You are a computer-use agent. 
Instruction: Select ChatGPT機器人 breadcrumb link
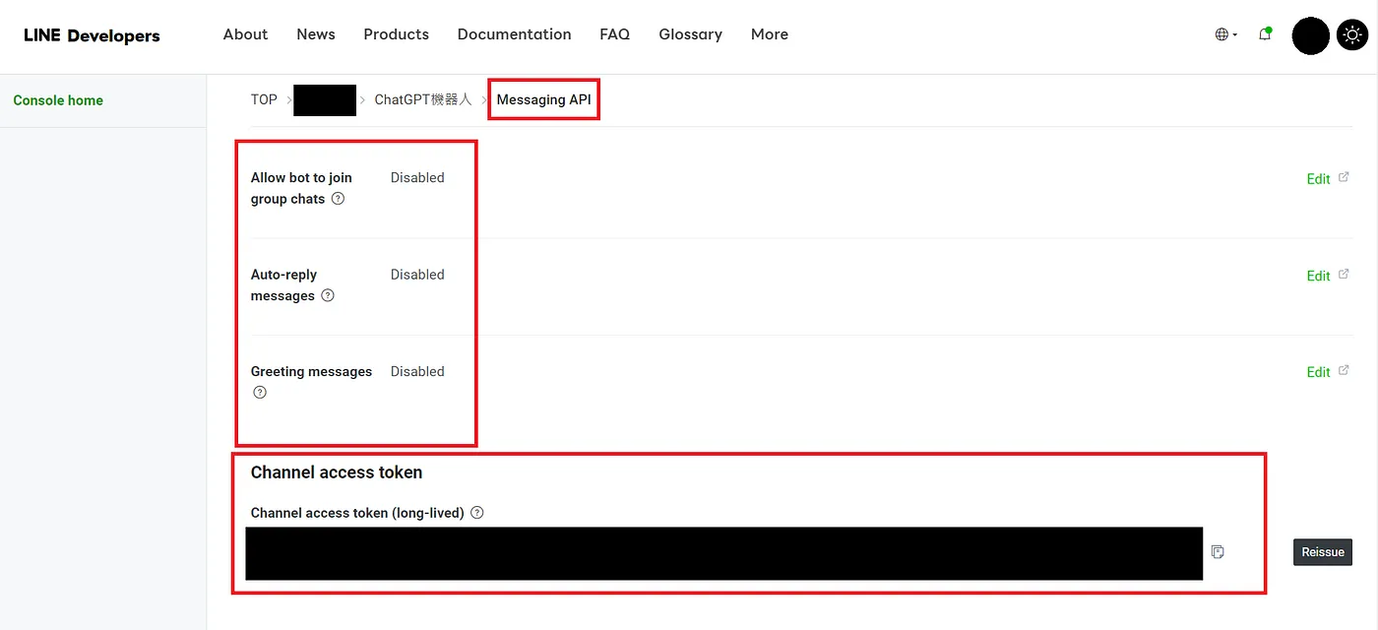click(x=423, y=100)
